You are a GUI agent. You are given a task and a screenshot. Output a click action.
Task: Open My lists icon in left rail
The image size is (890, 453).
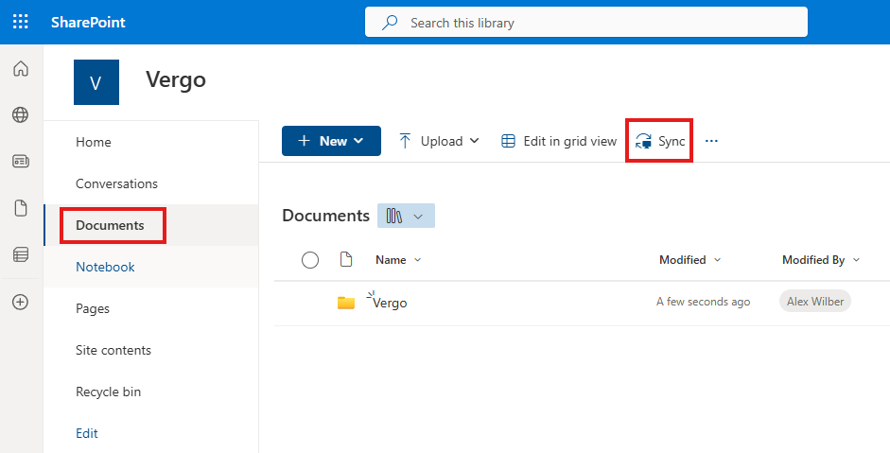click(x=21, y=255)
